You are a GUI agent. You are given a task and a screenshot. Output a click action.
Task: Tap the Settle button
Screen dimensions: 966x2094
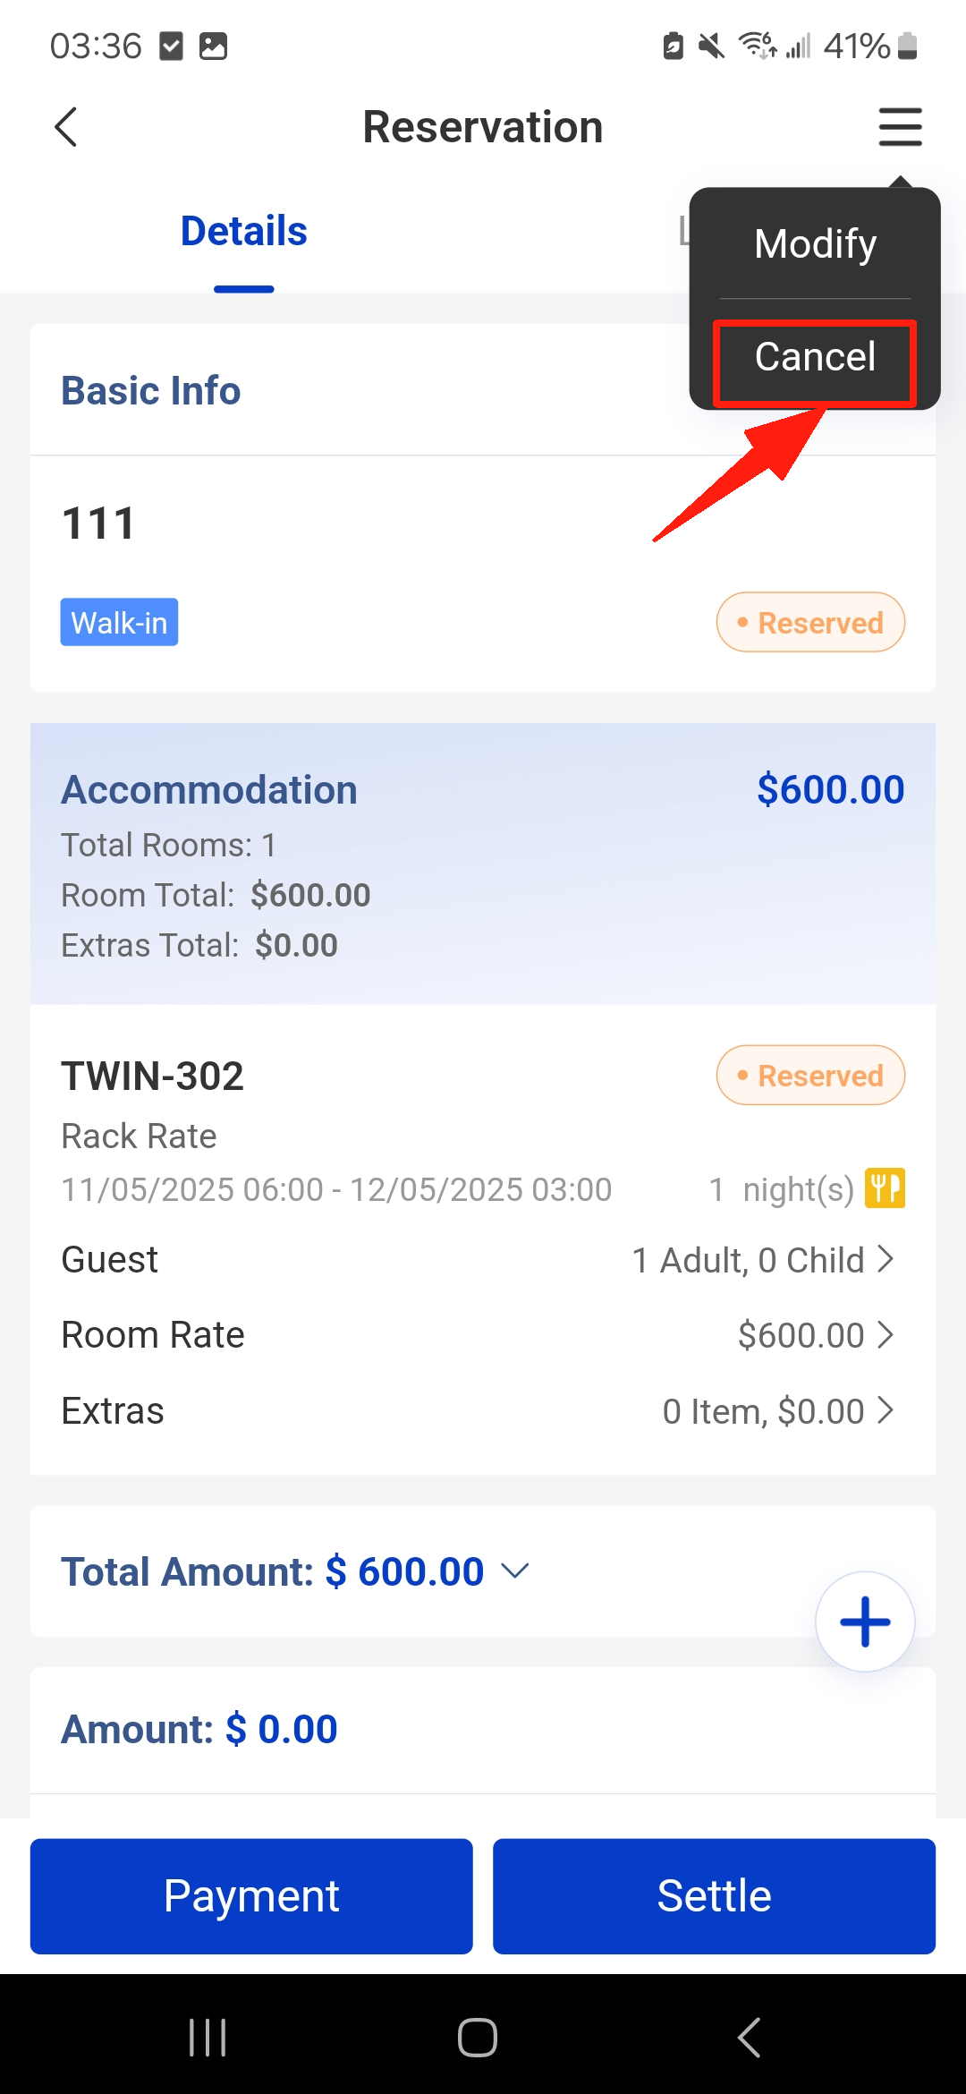(714, 1895)
